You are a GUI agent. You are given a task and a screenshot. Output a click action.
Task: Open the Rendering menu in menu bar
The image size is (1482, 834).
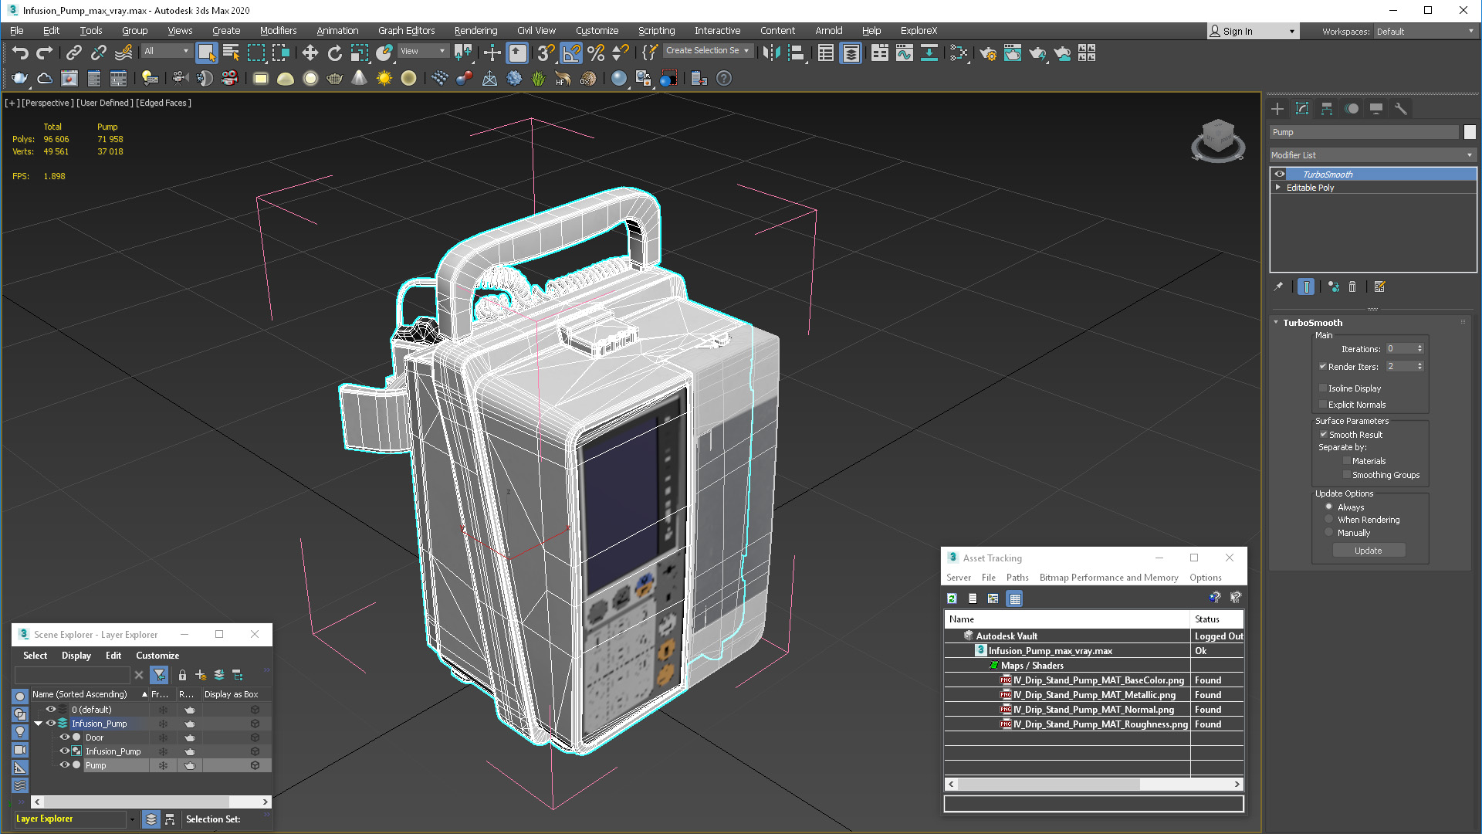(x=475, y=31)
